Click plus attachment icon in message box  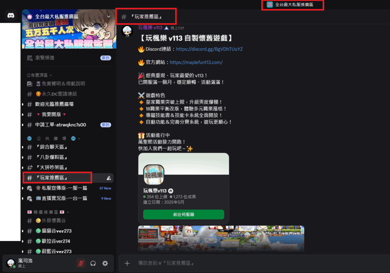click(127, 263)
